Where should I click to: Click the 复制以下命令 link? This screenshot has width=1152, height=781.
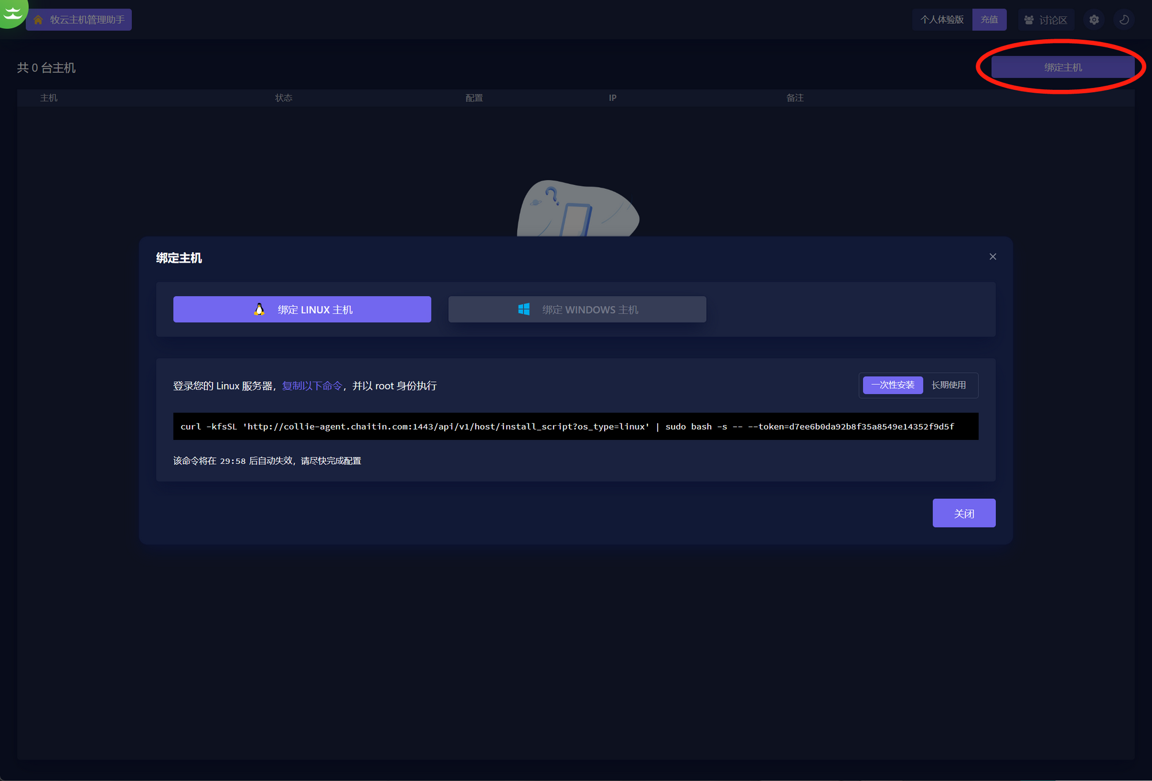pyautogui.click(x=312, y=386)
